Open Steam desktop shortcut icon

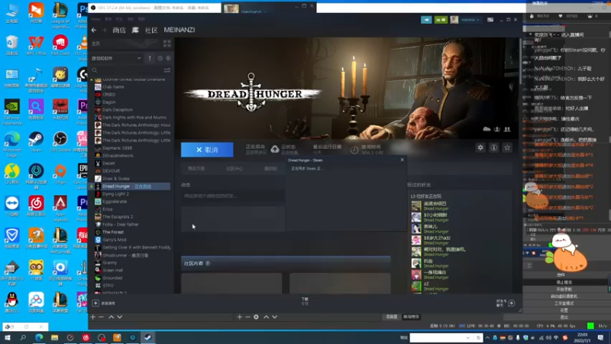pos(36,141)
